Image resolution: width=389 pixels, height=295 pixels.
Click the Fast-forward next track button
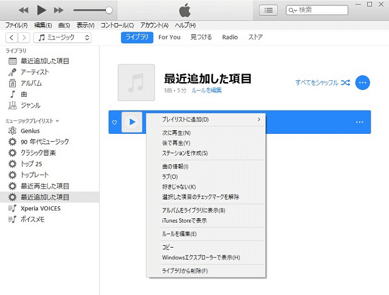pyautogui.click(x=59, y=10)
